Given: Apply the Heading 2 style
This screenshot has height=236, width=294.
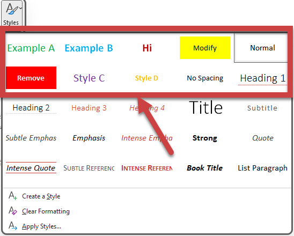Looking at the screenshot, I should pyautogui.click(x=31, y=108).
